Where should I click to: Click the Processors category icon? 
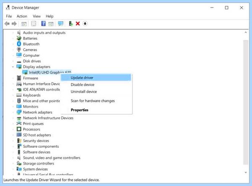point(19,129)
